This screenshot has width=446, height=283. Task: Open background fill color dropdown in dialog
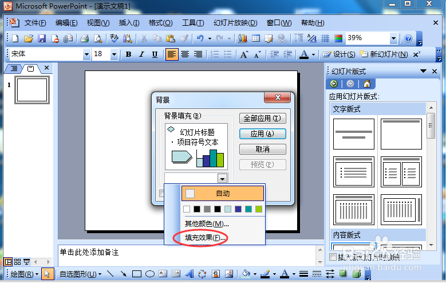222,179
